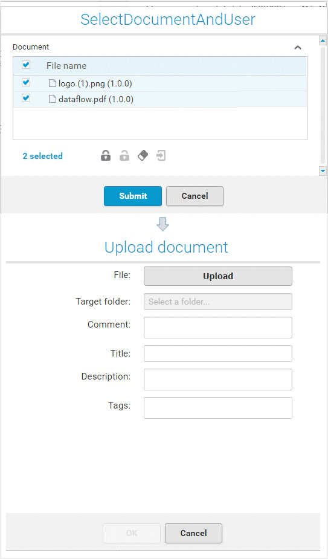Click the export arrow icon beside eraser
Screen dimensions: 328x559
(161, 155)
